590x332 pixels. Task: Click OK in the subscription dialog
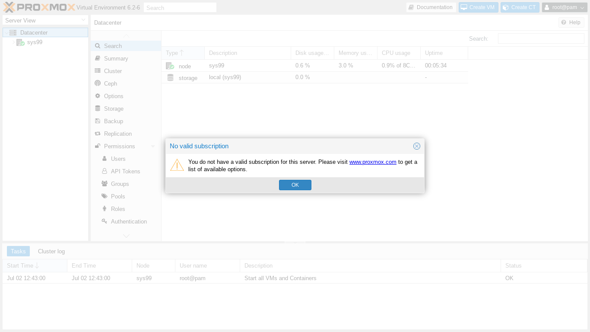pyautogui.click(x=295, y=185)
